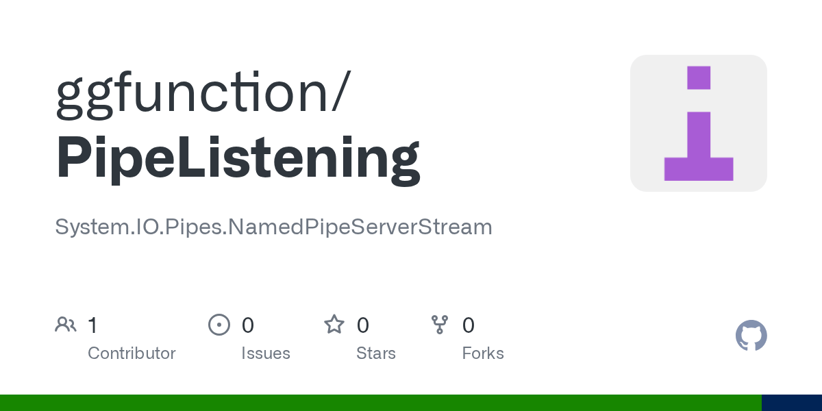This screenshot has height=411, width=822.
Task: Click the stars count zero
Action: click(x=363, y=325)
